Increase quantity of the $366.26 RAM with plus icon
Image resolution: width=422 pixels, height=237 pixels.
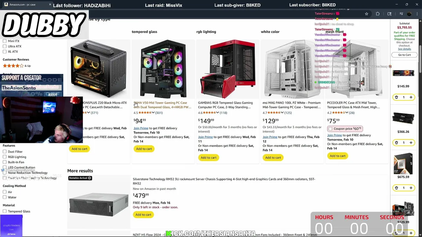pos(411,143)
